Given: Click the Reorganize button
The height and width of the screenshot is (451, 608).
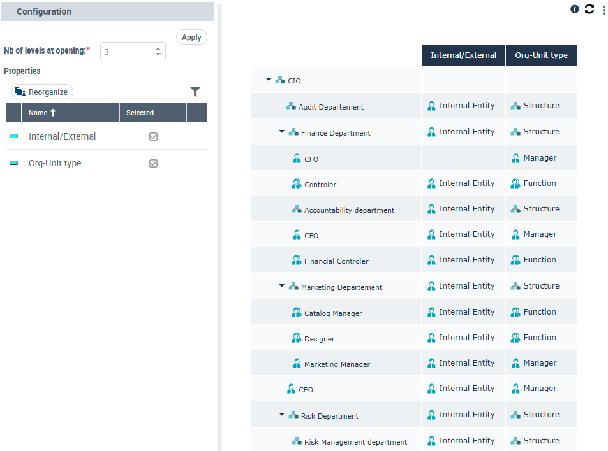Looking at the screenshot, I should coord(42,92).
